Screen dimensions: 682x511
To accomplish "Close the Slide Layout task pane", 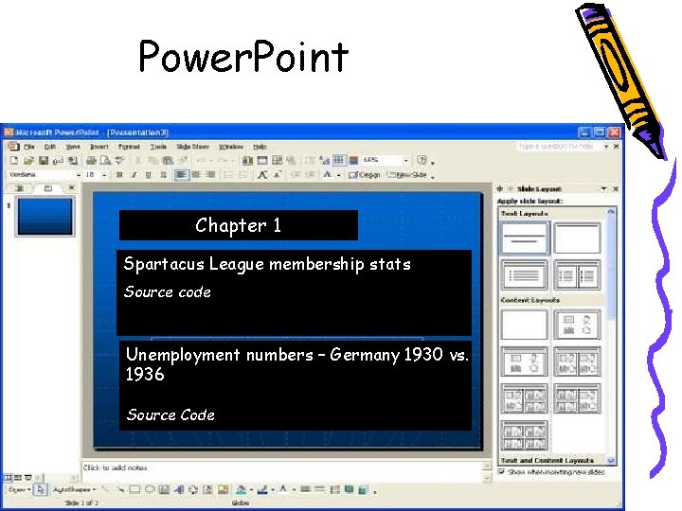I will point(616,188).
